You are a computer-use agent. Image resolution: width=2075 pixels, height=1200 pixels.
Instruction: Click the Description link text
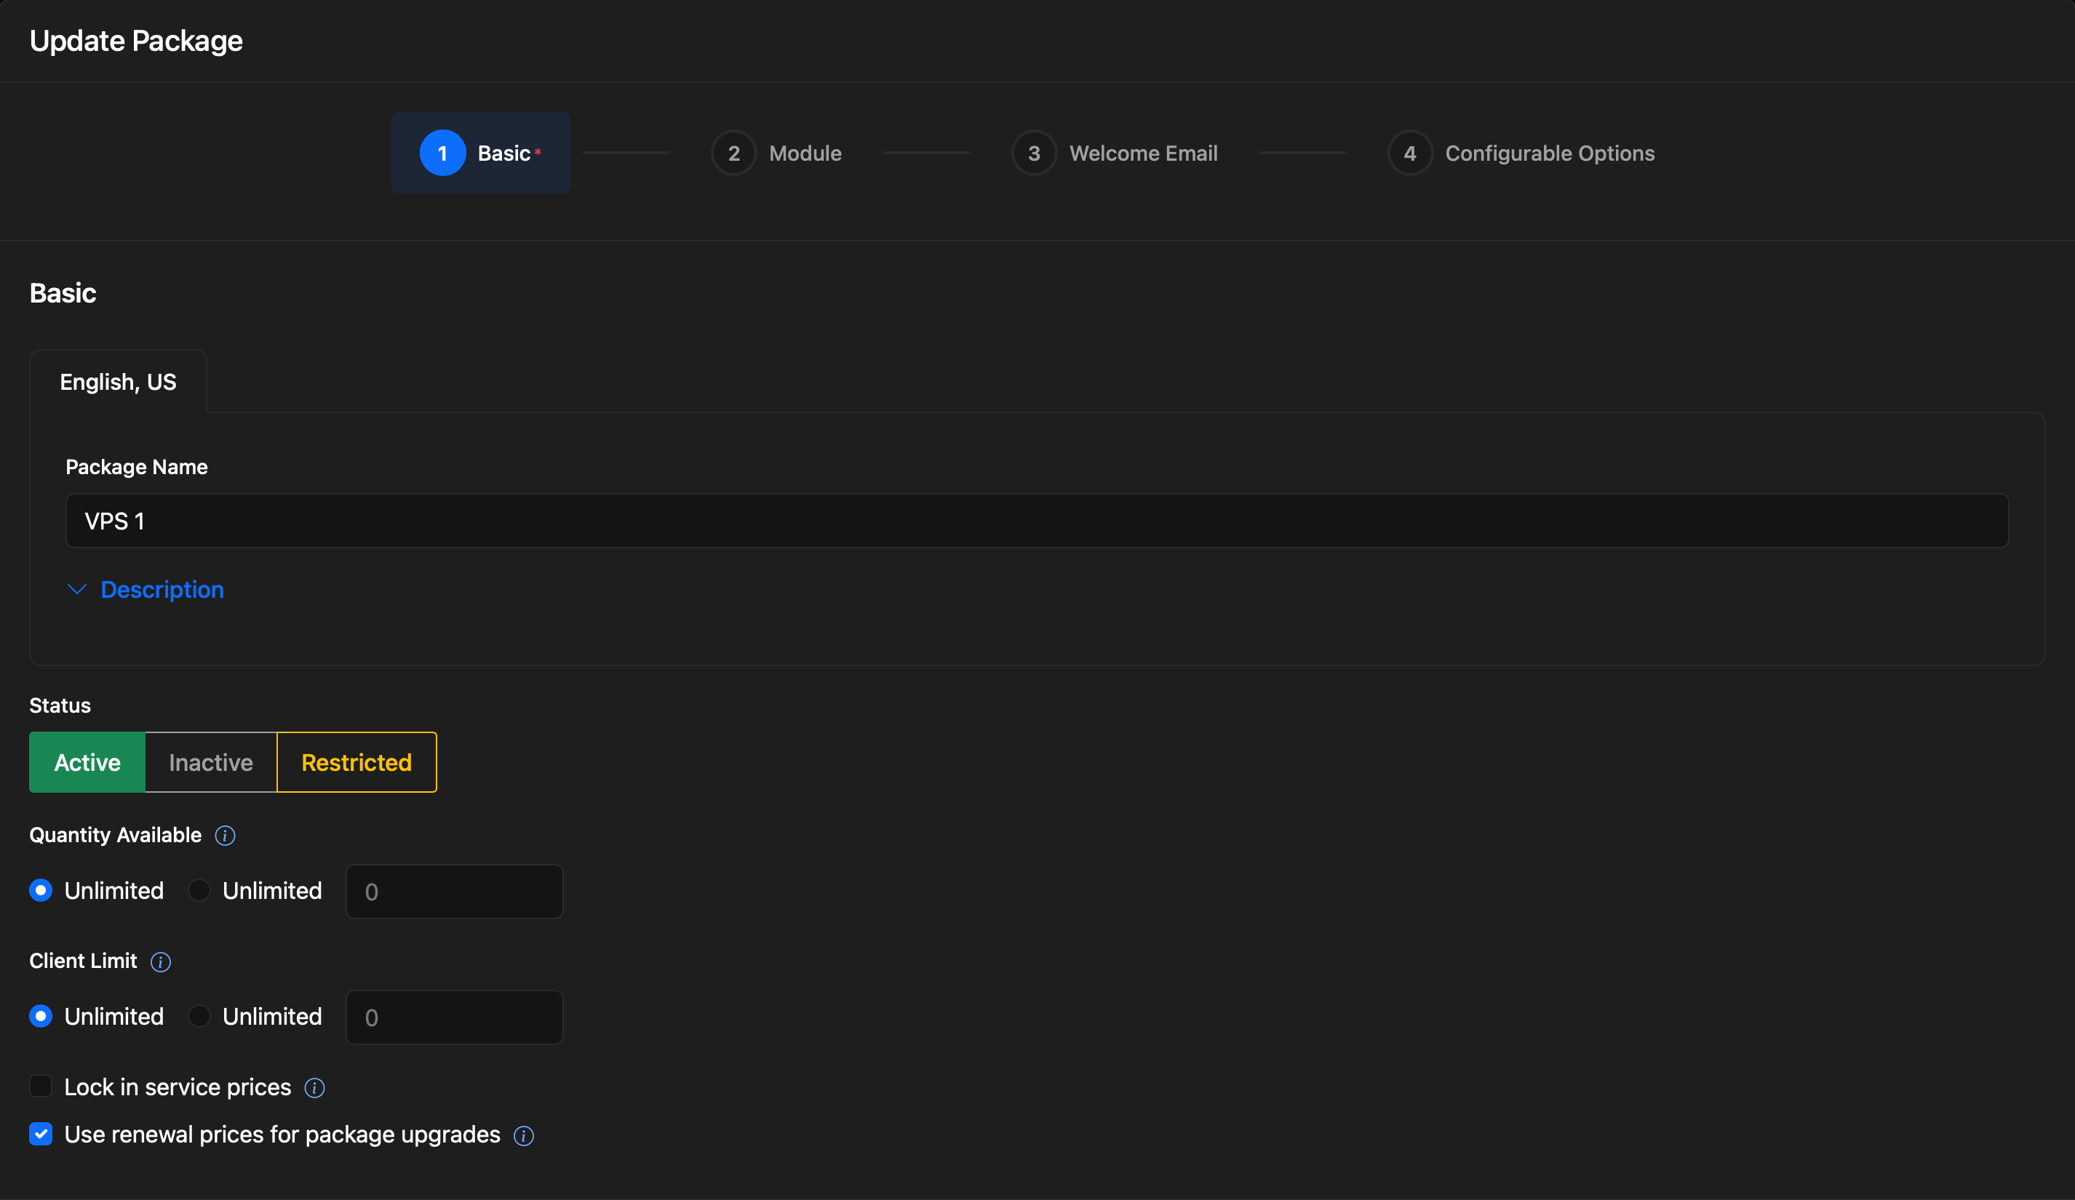point(162,589)
